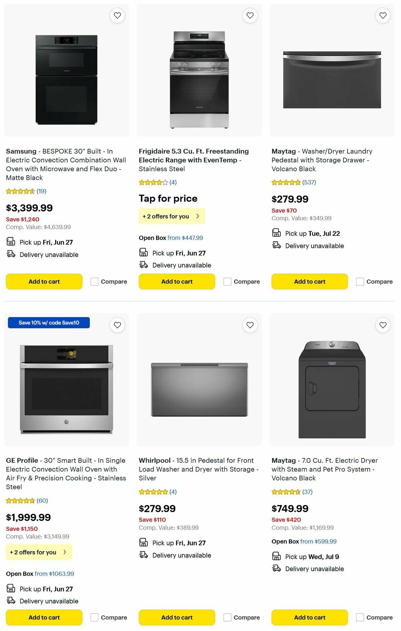Click the Save 10% with code Save10 badge

tap(48, 323)
